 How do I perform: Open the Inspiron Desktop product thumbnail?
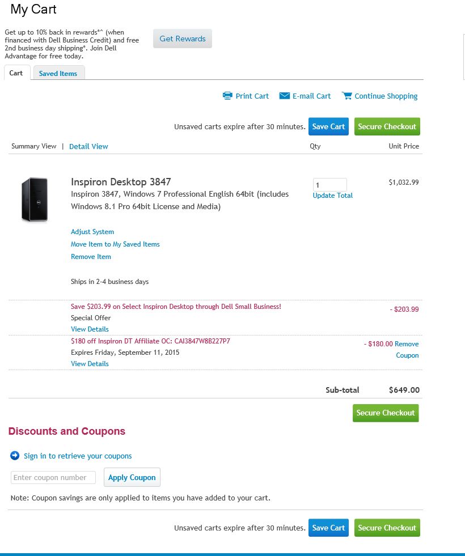pos(35,200)
